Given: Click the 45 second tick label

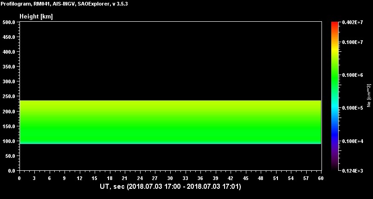Looking at the screenshot, I should tap(245, 178).
